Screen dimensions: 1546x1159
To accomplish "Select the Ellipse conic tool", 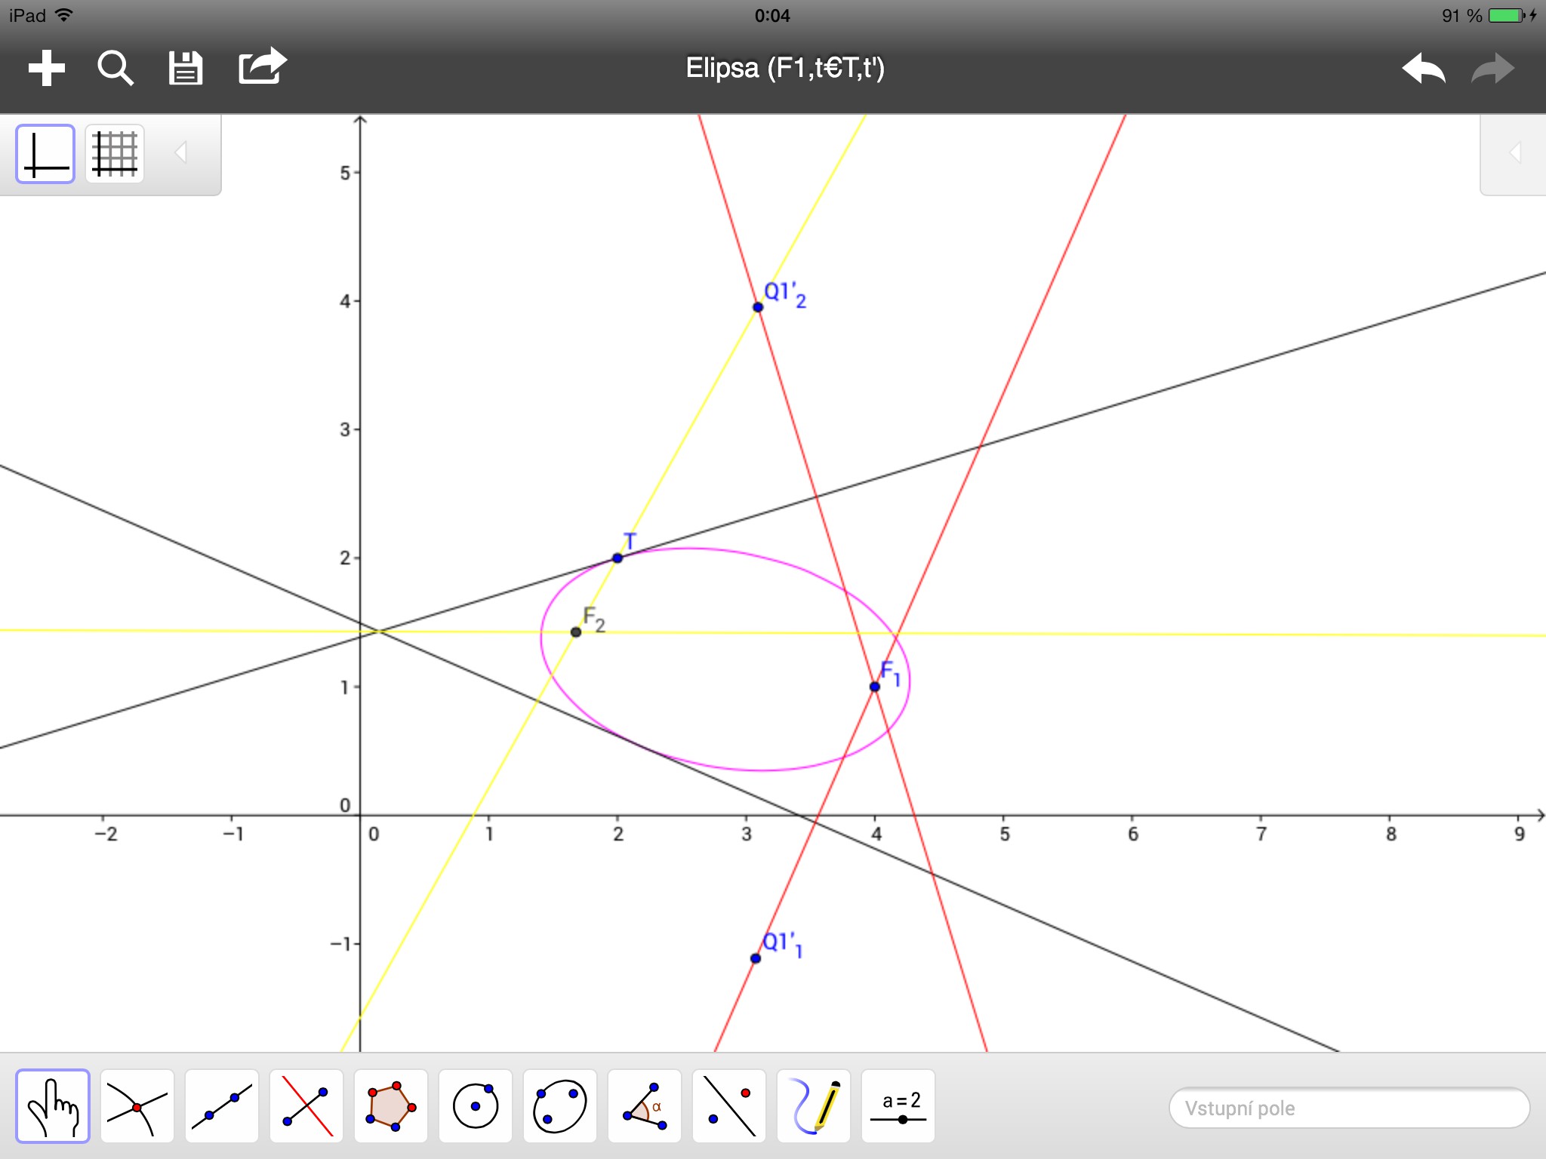I will (560, 1106).
